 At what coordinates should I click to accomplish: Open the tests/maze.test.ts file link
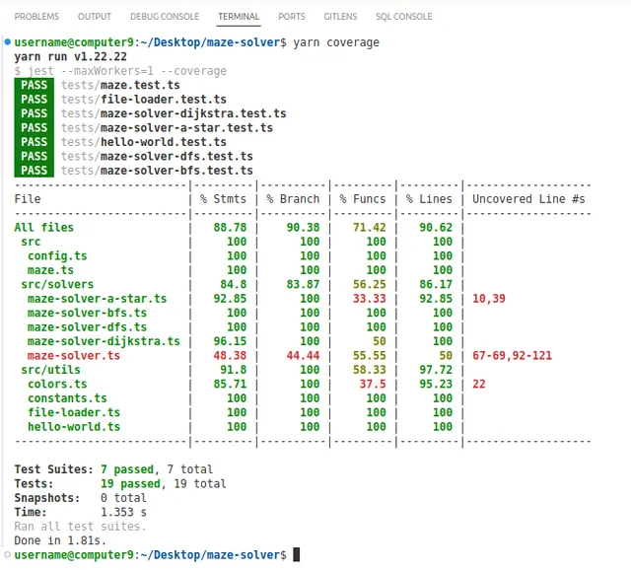[120, 86]
